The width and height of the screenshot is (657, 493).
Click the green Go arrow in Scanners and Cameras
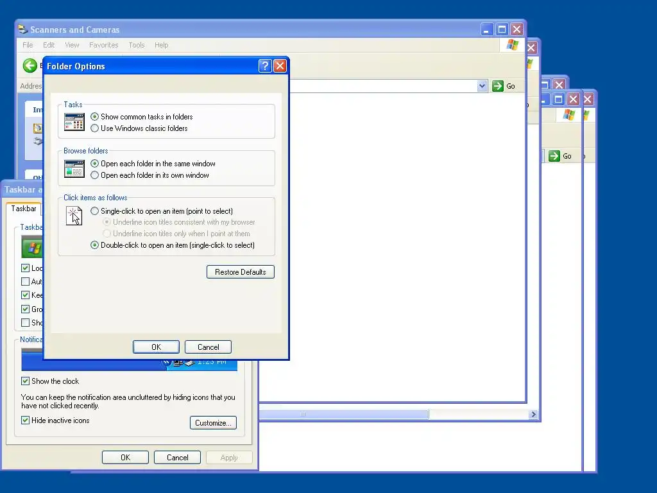497,86
